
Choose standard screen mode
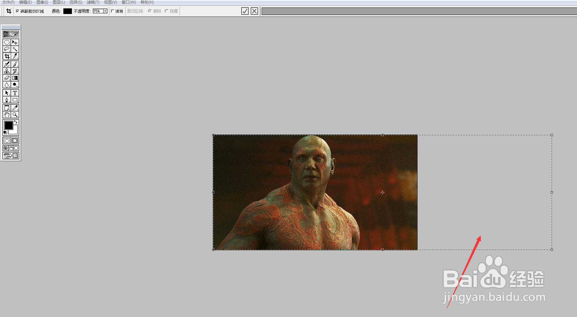[x=6, y=148]
